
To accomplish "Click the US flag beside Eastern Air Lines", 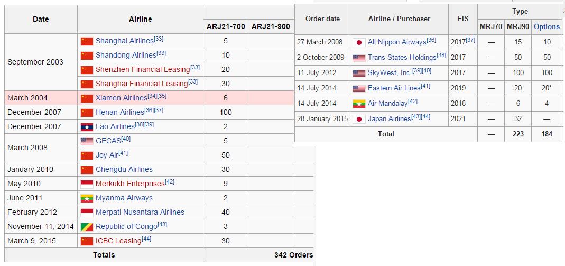I will [359, 89].
